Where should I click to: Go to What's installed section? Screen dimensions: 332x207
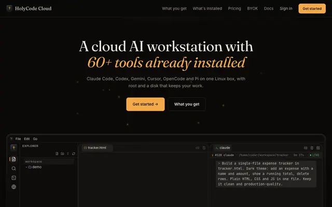pos(208,8)
